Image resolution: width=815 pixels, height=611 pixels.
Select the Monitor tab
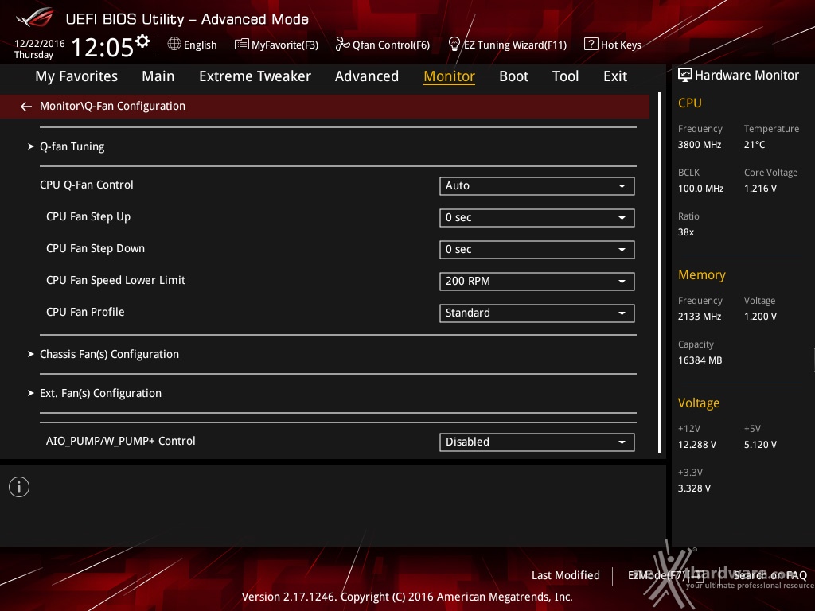(449, 76)
